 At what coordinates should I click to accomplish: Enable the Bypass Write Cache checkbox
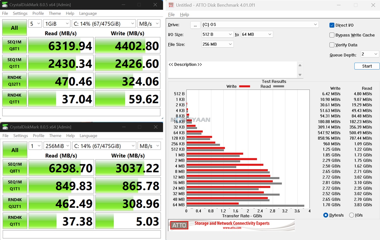pyautogui.click(x=332, y=35)
